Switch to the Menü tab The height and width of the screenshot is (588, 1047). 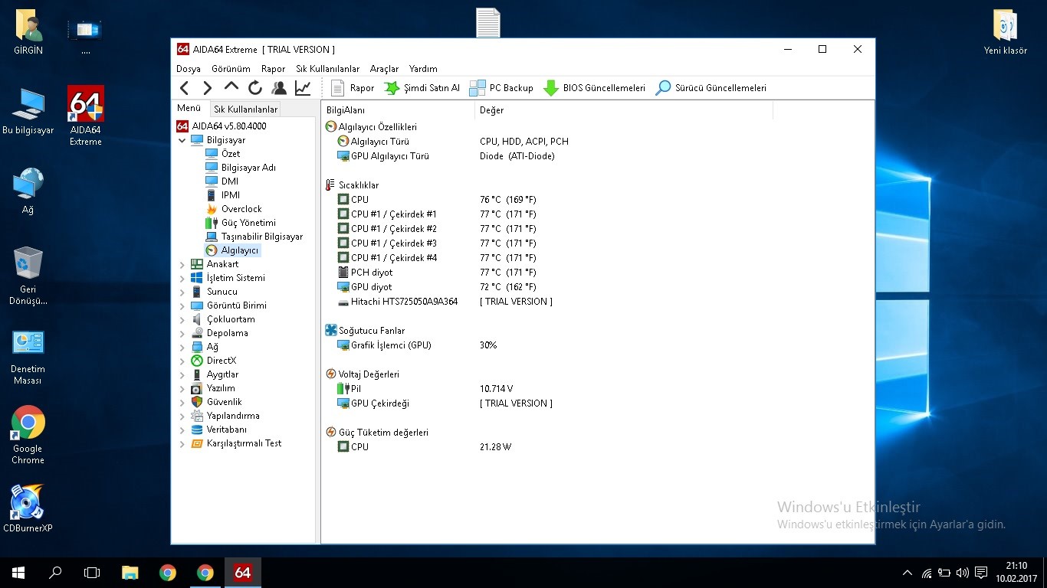(189, 109)
